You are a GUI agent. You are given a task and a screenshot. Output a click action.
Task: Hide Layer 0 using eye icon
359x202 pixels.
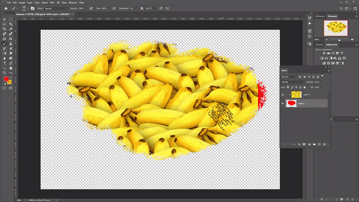coord(283,95)
